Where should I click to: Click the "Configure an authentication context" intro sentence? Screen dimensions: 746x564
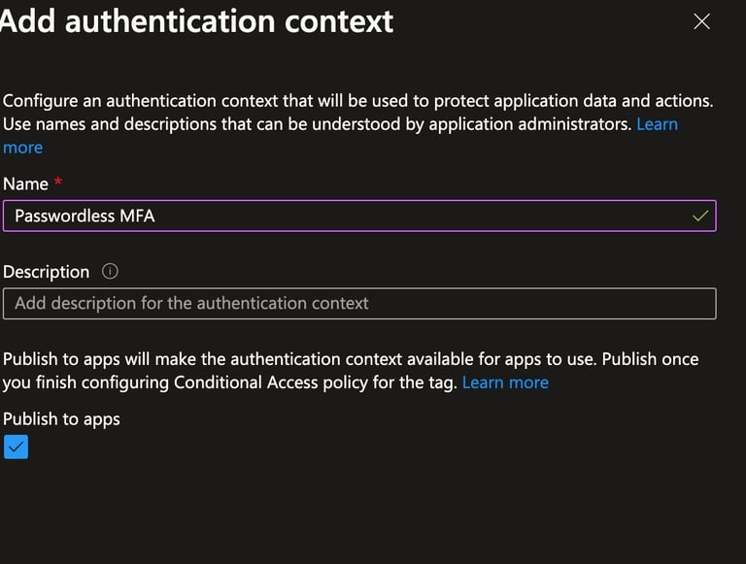coord(357,101)
